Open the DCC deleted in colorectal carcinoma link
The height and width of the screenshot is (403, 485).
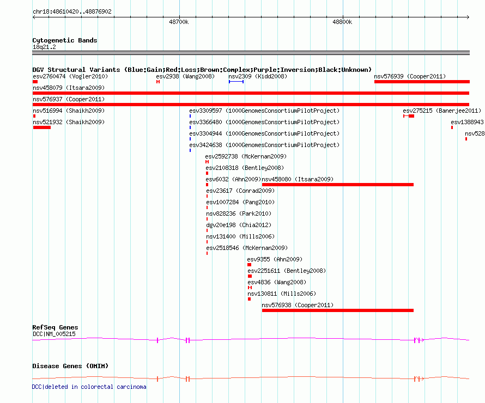point(89,387)
